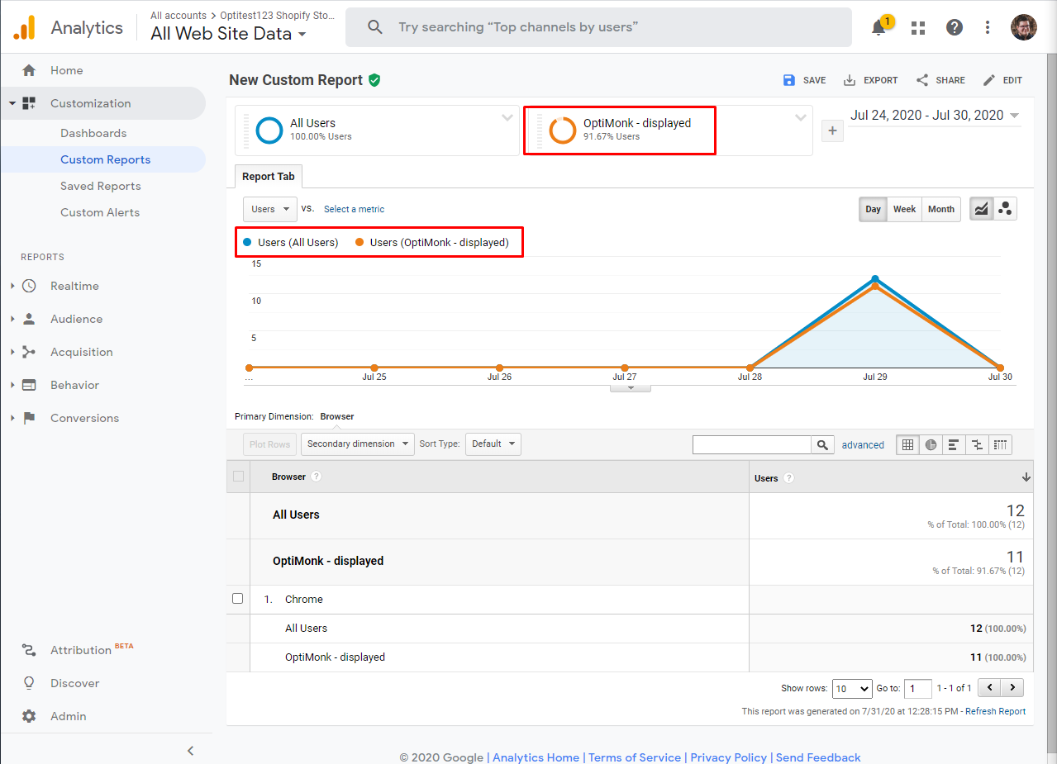Set the chart granularity to Month
The width and height of the screenshot is (1057, 764).
pyautogui.click(x=941, y=209)
